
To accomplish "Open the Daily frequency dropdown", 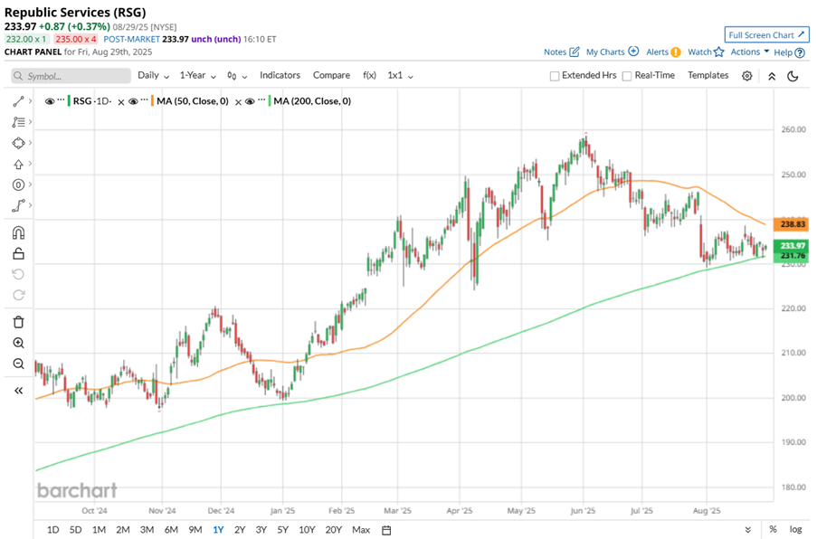I will (x=153, y=75).
